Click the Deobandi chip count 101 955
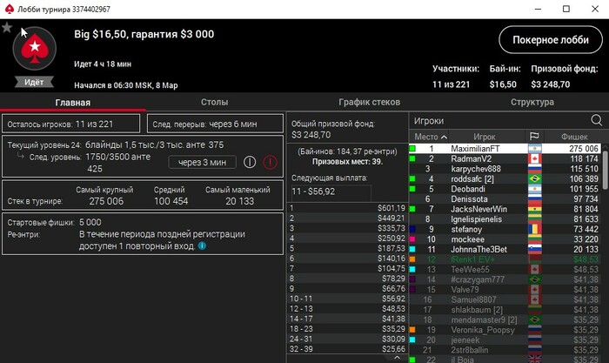This screenshot has height=363, width=609. point(584,189)
